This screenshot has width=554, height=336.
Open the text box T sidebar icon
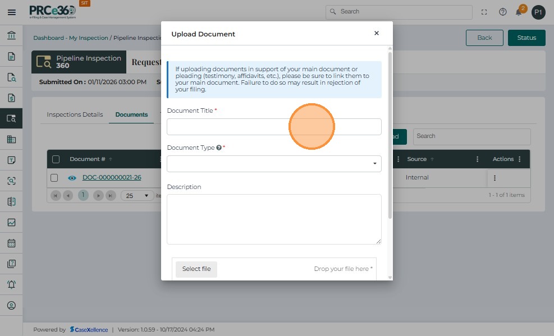coord(11,160)
